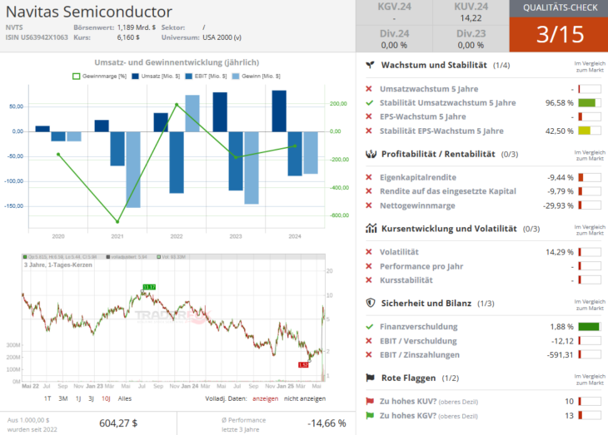This screenshot has height=435, width=608.
Task: Click the red X beside Performance pro Jahr
Action: tap(369, 266)
